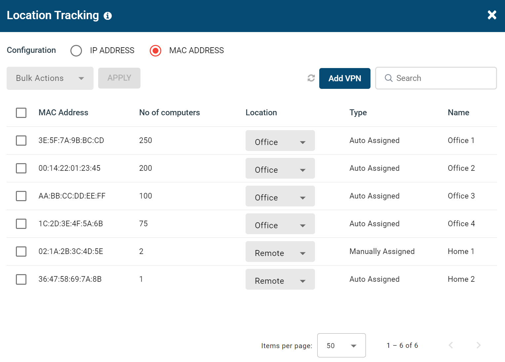Tick the select-all checkbox in the header

[x=21, y=113]
